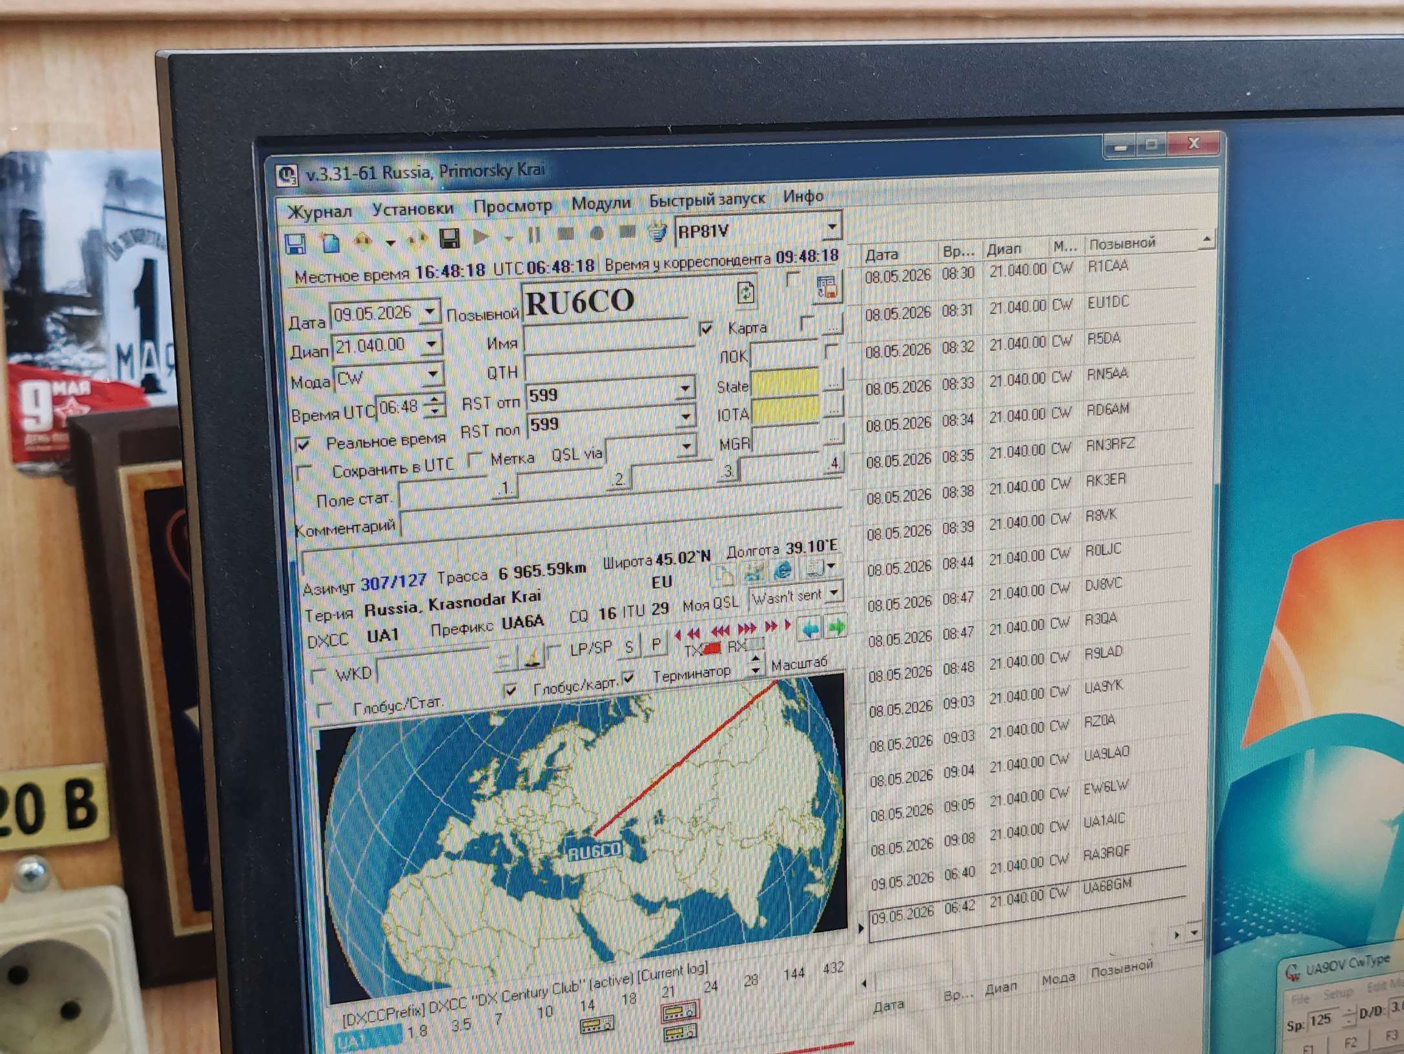Click the blue floppy save icon in toolbar
1404x1054 pixels.
[295, 244]
